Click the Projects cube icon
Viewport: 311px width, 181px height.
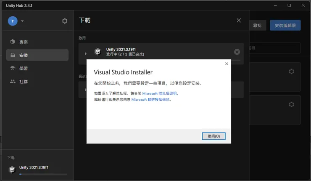[13, 42]
